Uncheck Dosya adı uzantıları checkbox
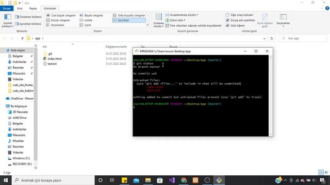Image resolution: width=330 pixels, height=185 pixels. [227, 20]
